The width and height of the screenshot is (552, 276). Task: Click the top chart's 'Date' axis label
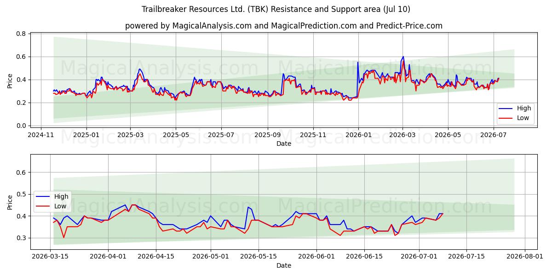(x=284, y=144)
